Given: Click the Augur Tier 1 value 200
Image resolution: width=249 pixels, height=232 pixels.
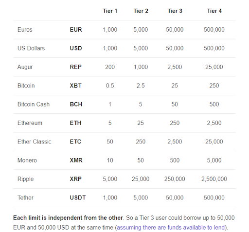Looking at the screenshot, I should [110, 67].
